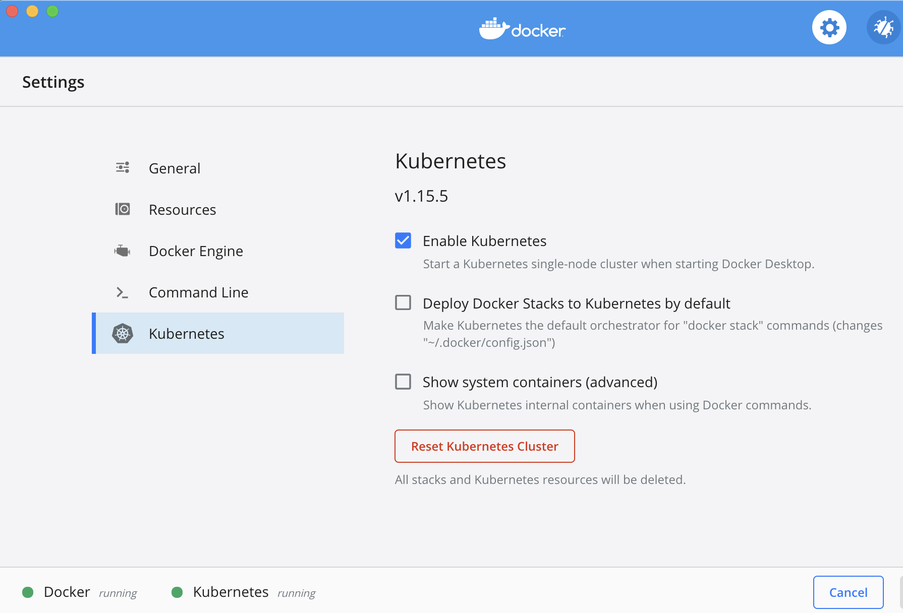The height and width of the screenshot is (613, 903).
Task: Click the green Kubernetes status dot
Action: 177,592
